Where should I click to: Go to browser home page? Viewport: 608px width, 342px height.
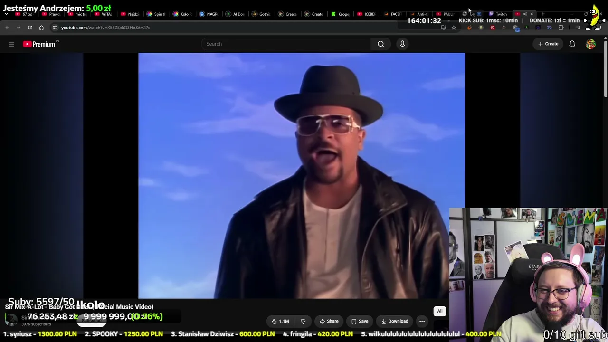(x=41, y=28)
